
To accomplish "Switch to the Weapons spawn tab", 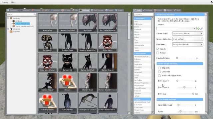I will [25, 10].
